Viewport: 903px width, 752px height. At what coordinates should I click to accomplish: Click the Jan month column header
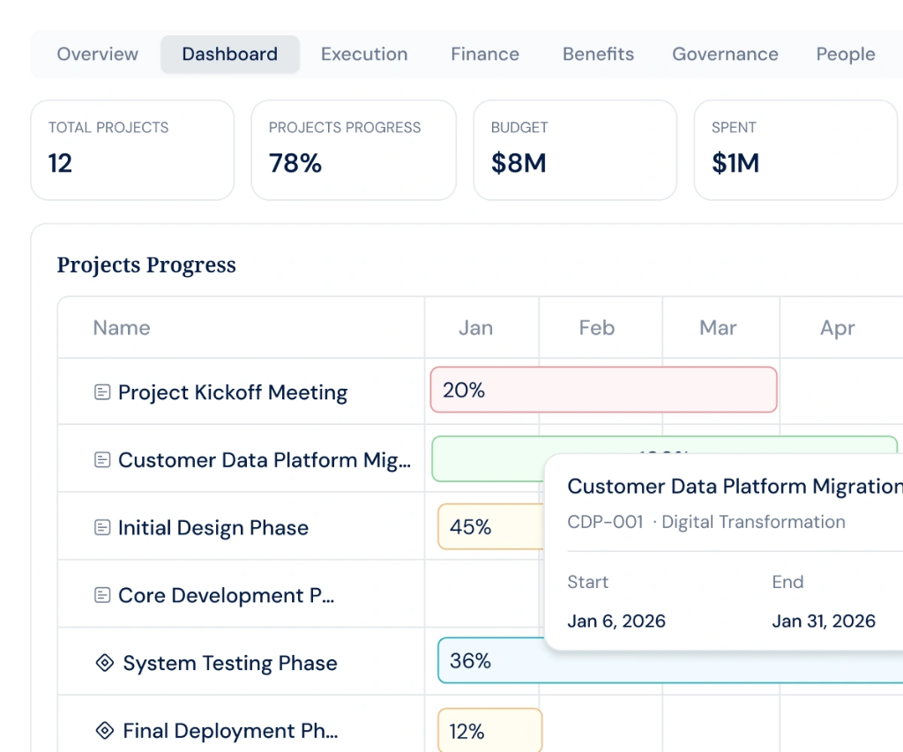(475, 328)
